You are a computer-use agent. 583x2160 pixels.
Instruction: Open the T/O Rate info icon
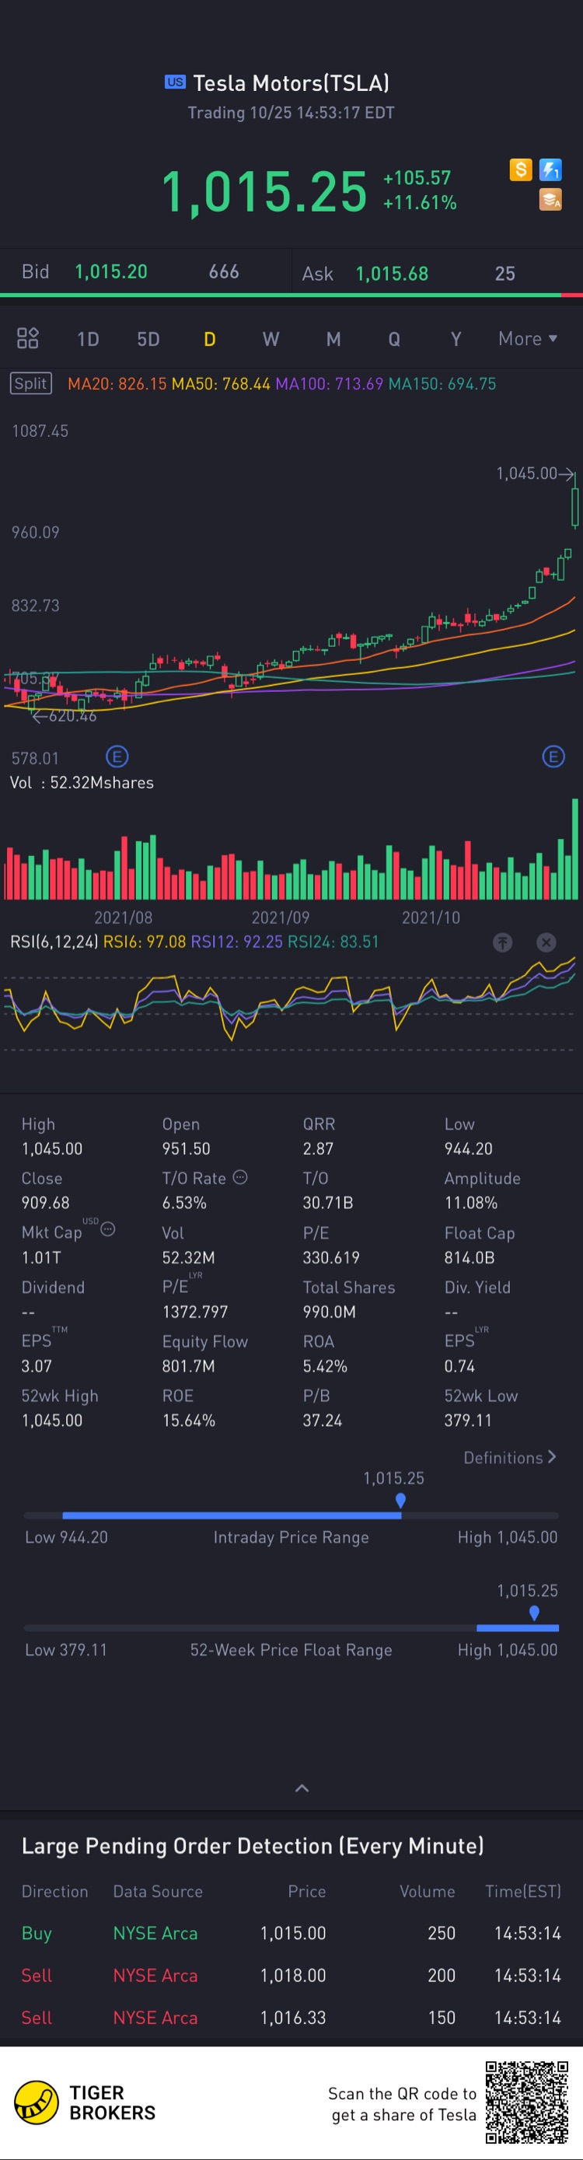click(240, 1177)
